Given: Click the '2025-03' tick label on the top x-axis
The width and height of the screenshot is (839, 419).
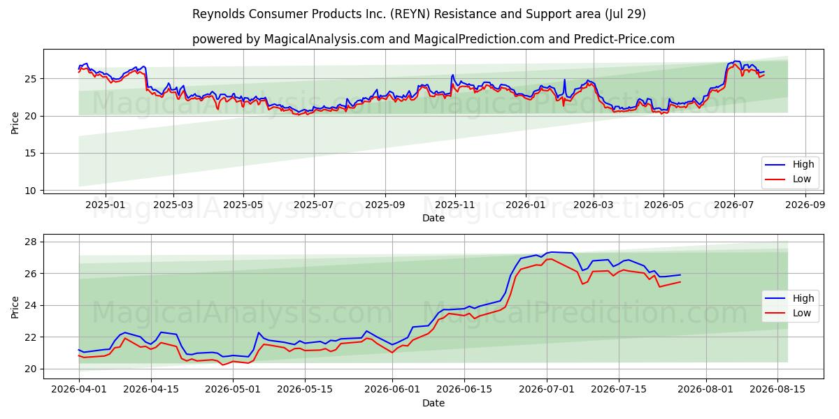Looking at the screenshot, I should 173,205.
